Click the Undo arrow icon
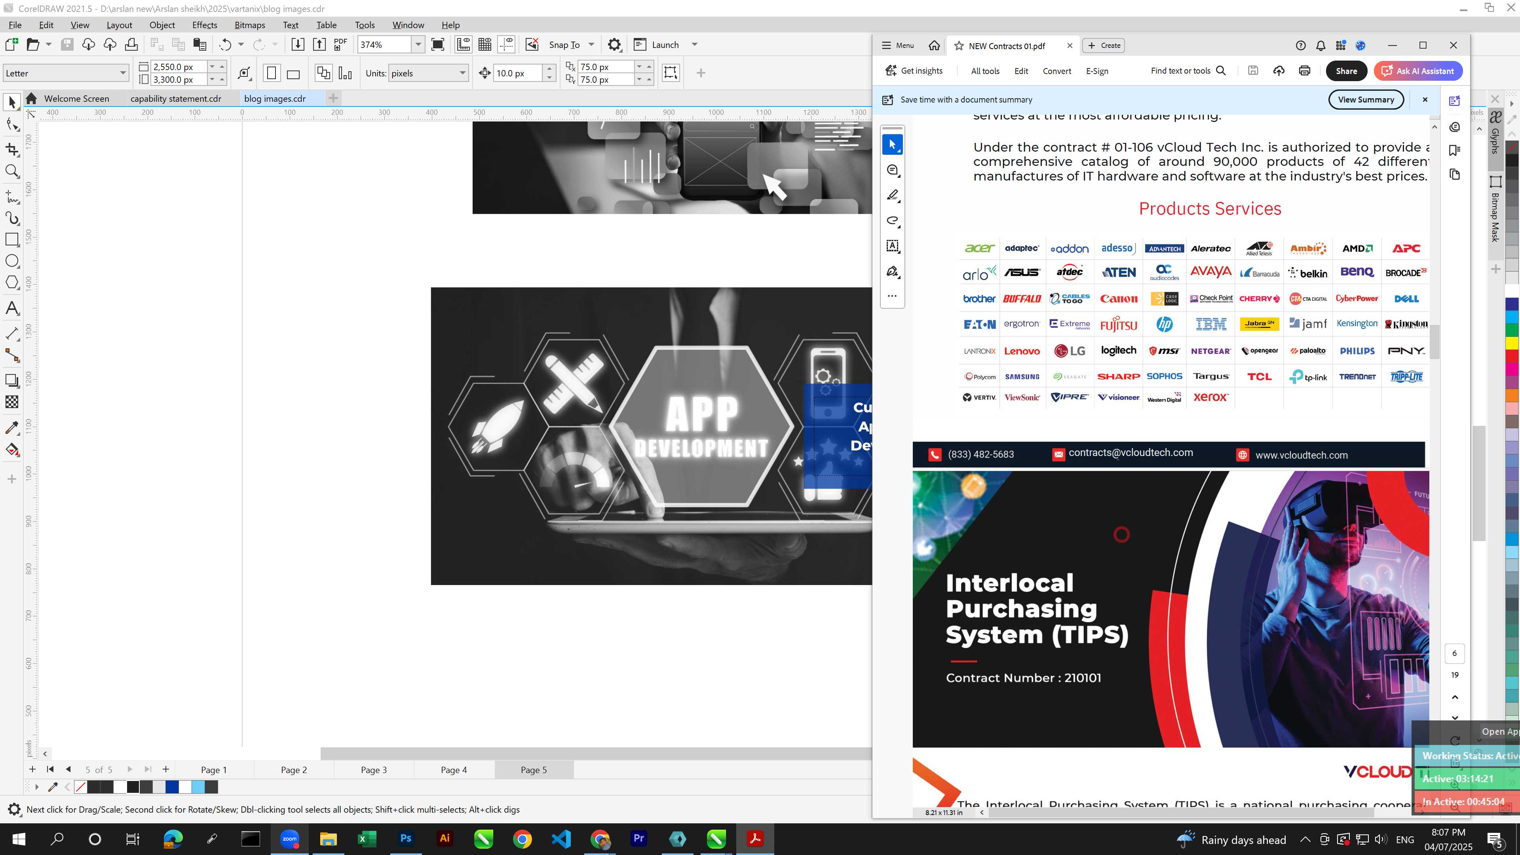This screenshot has width=1520, height=855. 225,44
